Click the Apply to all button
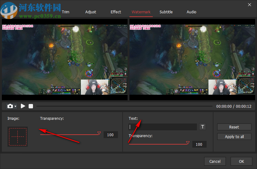This screenshot has width=257, height=169. tap(234, 136)
